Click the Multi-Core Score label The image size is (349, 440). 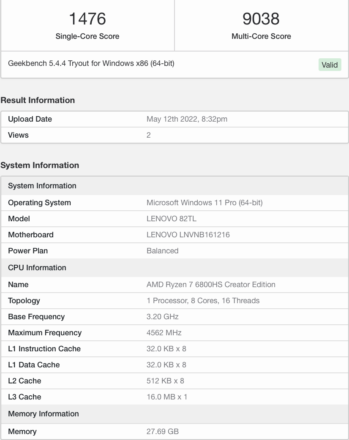coord(261,36)
